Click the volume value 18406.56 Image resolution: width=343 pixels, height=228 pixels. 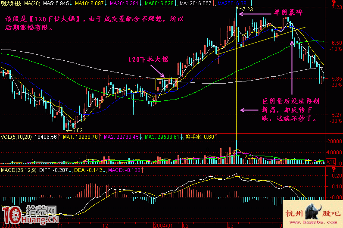pyautogui.click(x=46, y=137)
